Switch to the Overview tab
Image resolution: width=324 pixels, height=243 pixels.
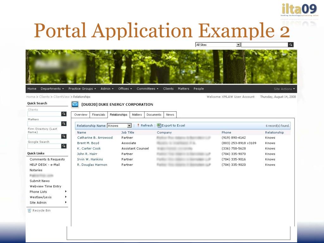pyautogui.click(x=81, y=115)
